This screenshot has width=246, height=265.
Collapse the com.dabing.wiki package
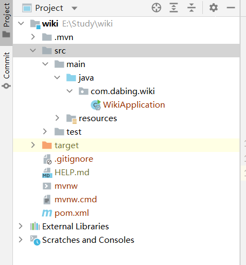click(x=70, y=91)
